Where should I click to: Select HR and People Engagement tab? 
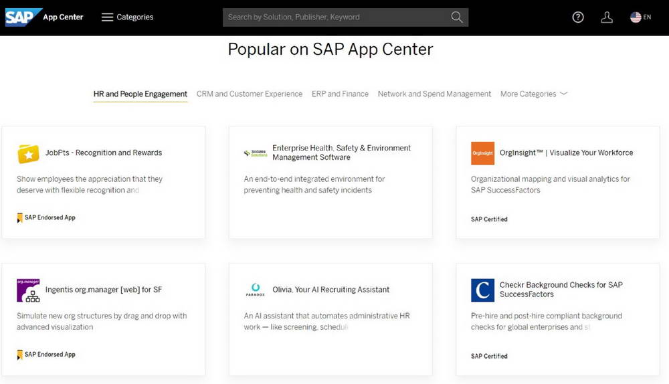[140, 94]
